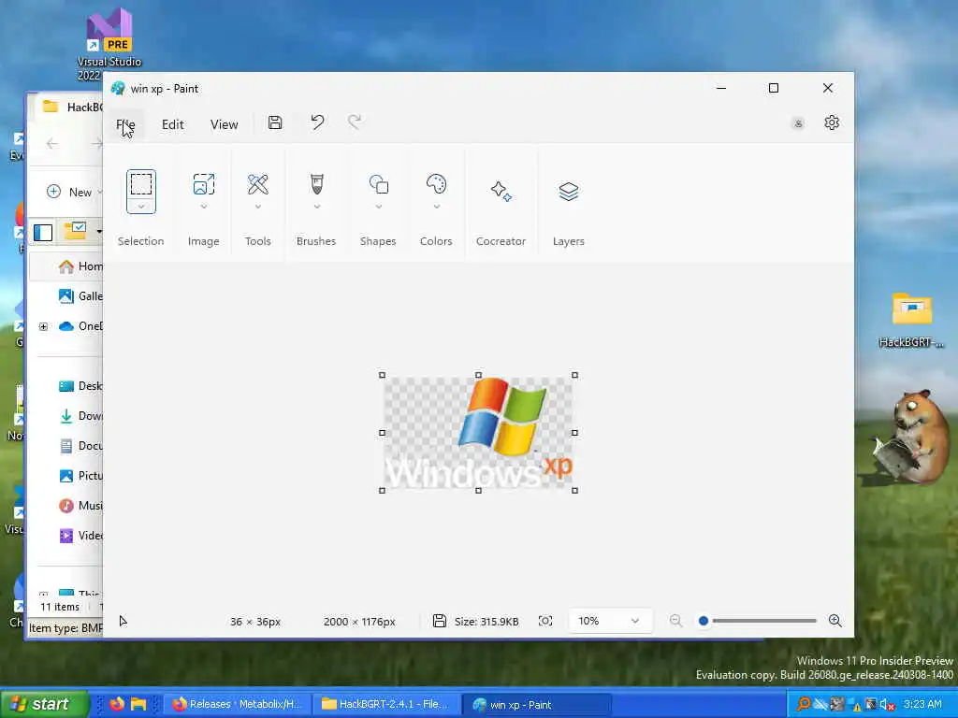
Task: Select Downloads in File Explorer sidebar
Action: [x=80, y=416]
